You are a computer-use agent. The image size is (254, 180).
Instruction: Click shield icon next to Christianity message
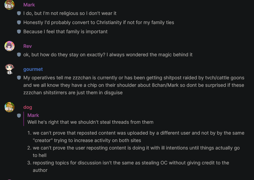pyautogui.click(x=19, y=22)
